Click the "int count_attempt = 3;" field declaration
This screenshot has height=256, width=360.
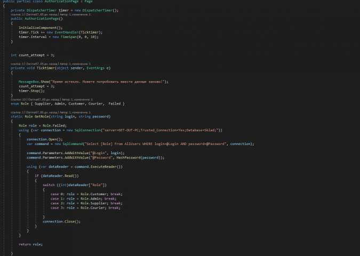(x=33, y=55)
